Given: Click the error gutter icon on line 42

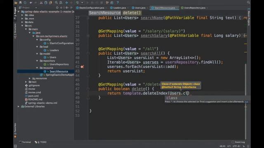Looking at the screenshot, I should [x=82, y=67].
